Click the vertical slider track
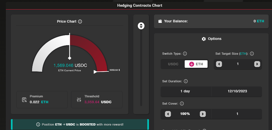Image resolution: width=272 pixels, height=130 pixels. (x=141, y=68)
